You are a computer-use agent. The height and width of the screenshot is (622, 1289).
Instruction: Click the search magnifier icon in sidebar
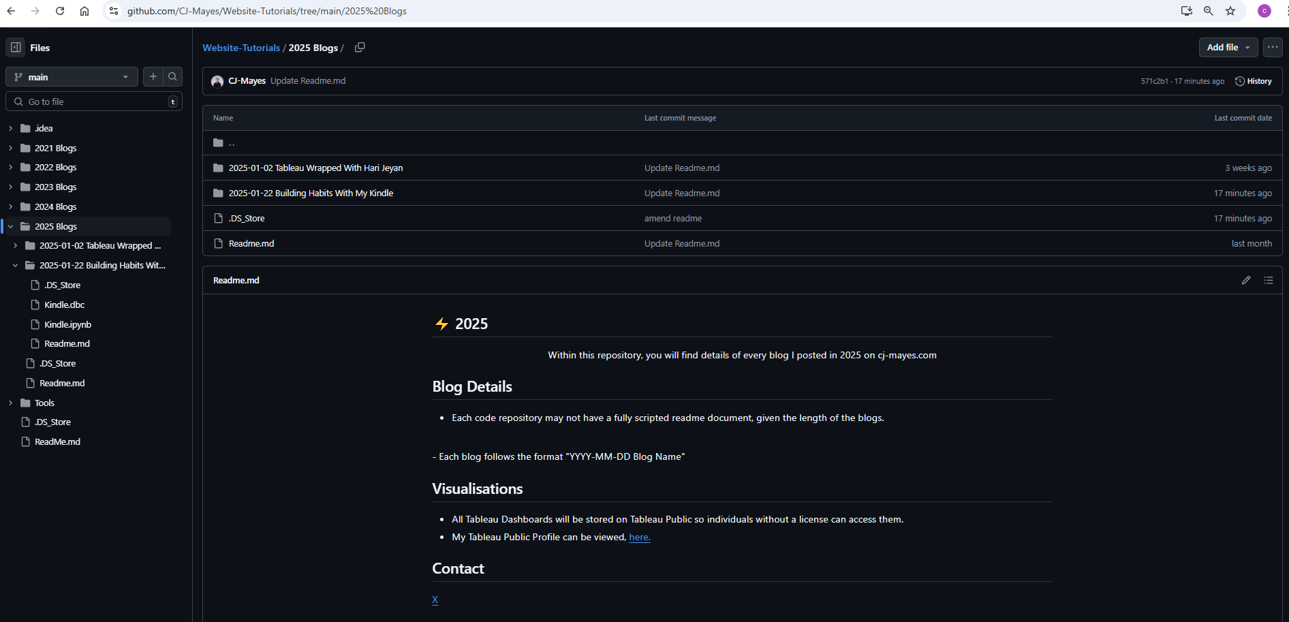click(x=173, y=77)
